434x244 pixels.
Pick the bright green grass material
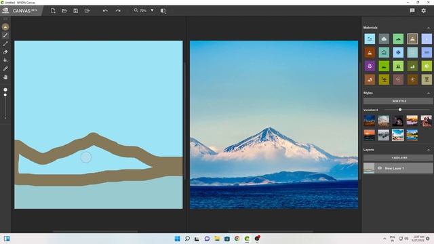click(384, 66)
